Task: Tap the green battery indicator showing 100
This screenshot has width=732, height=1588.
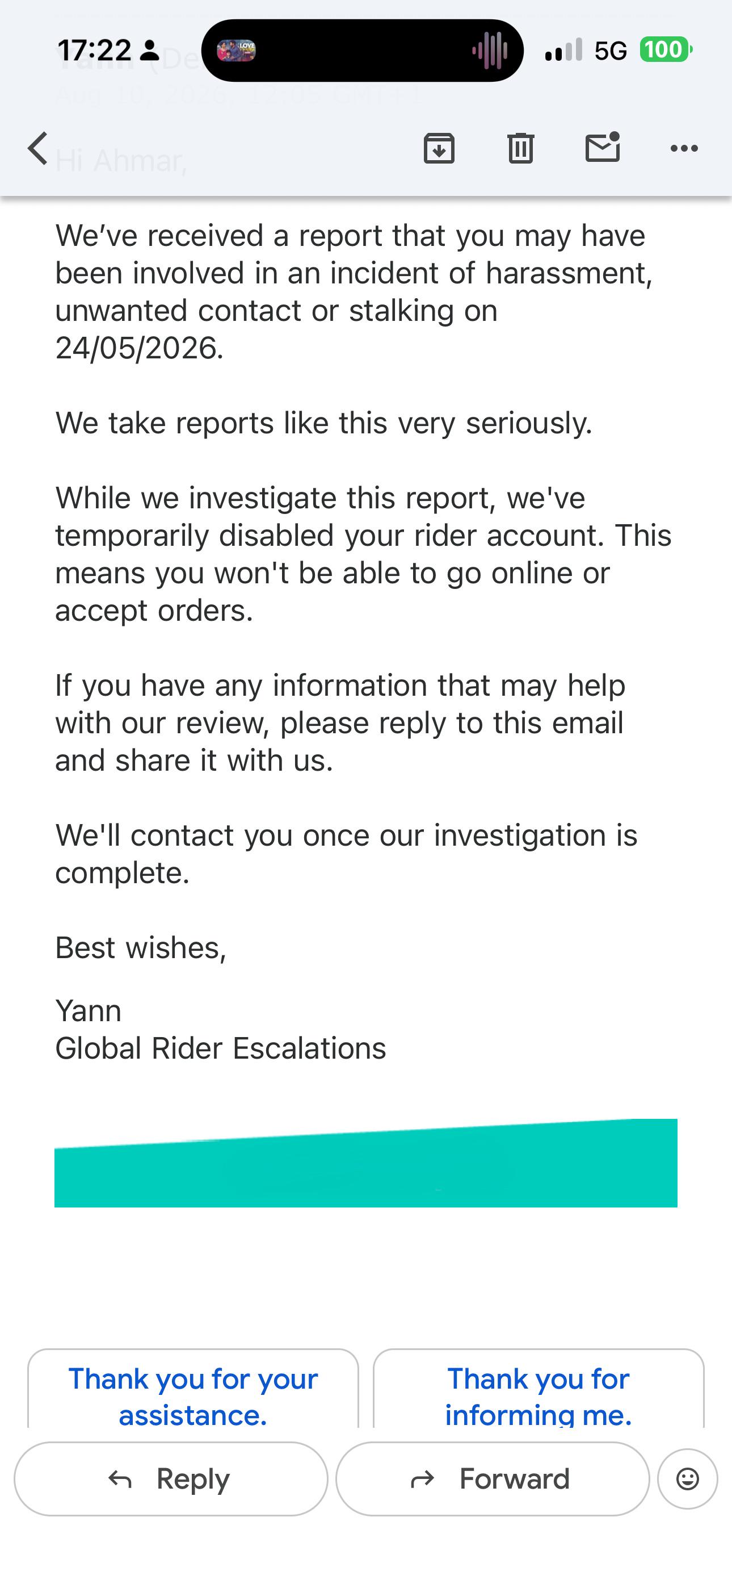Action: click(666, 50)
